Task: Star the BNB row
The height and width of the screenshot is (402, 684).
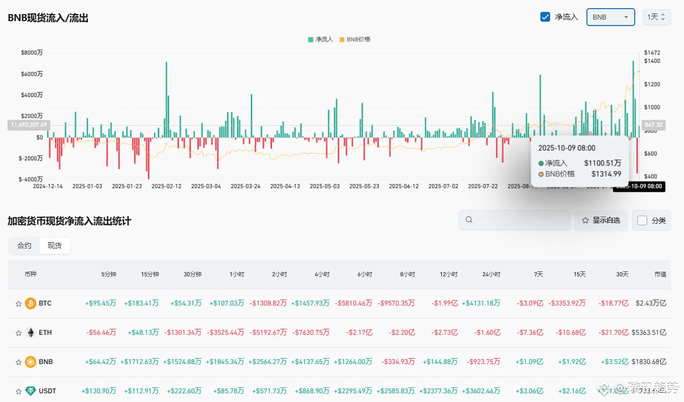Action: pyautogui.click(x=18, y=362)
